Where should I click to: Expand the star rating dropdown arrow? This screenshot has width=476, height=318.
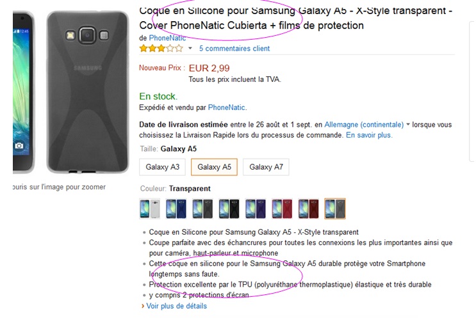click(190, 49)
